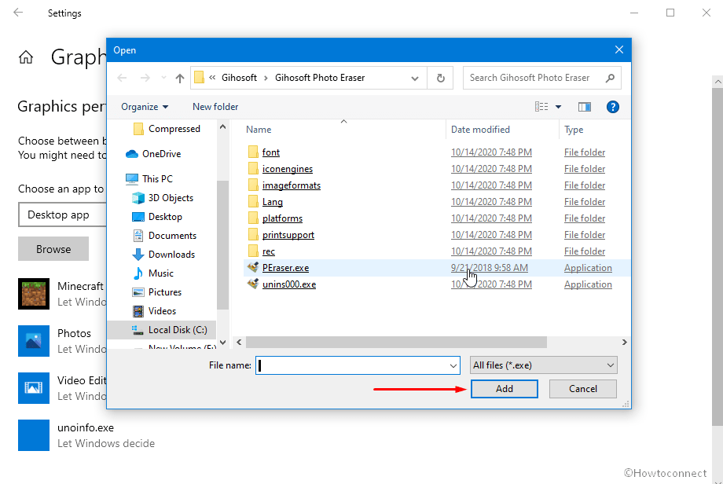
Task: Open the Compressed folder in sidebar
Action: pyautogui.click(x=167, y=129)
